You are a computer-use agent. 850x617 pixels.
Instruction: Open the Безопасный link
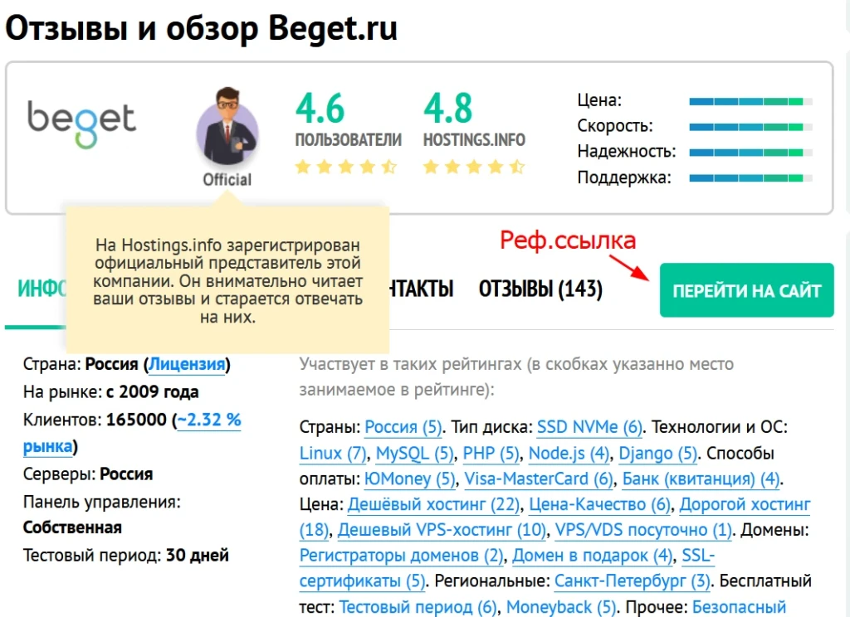point(739,607)
